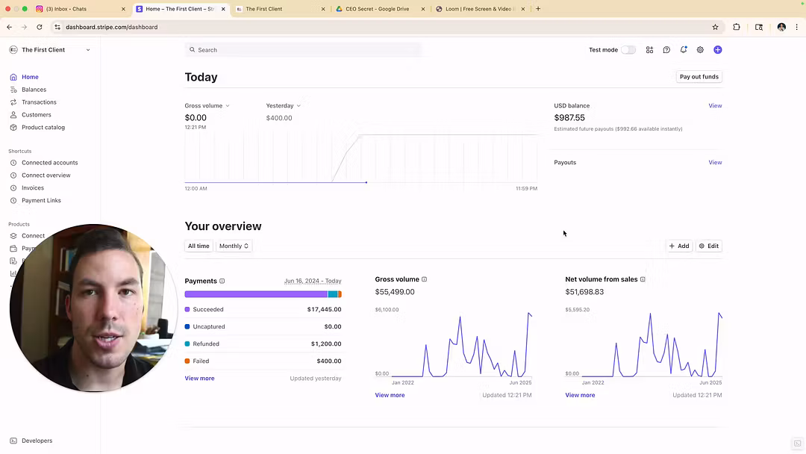
Task: Click the Pay out funds button
Action: (x=699, y=77)
